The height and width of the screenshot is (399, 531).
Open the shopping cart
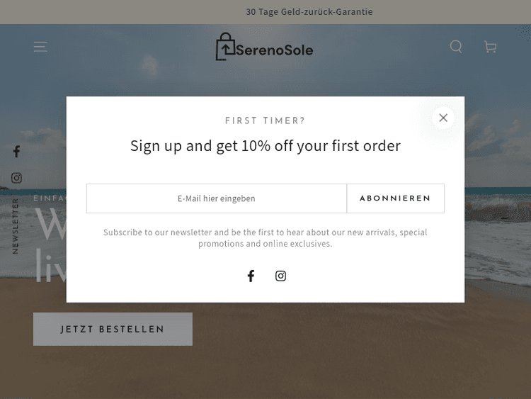[x=490, y=47]
